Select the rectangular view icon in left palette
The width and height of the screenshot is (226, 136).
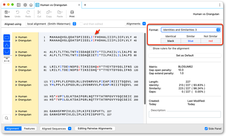(x=7, y=38)
